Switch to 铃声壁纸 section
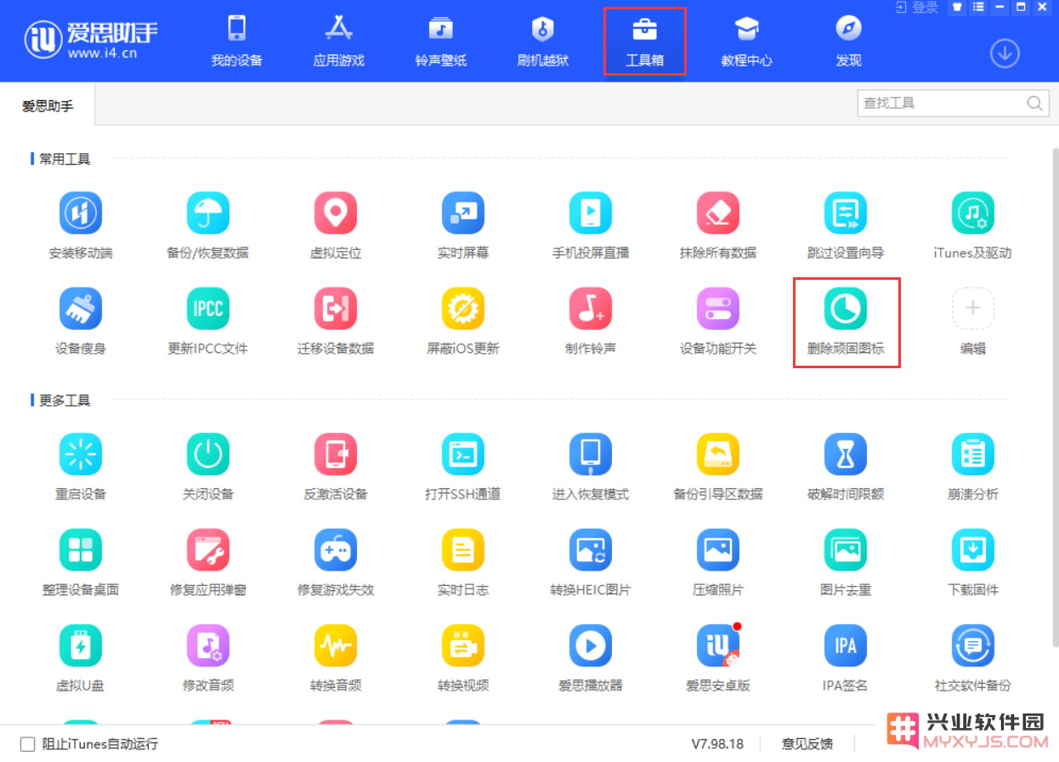Screen dimensions: 1059x762 click(x=441, y=42)
